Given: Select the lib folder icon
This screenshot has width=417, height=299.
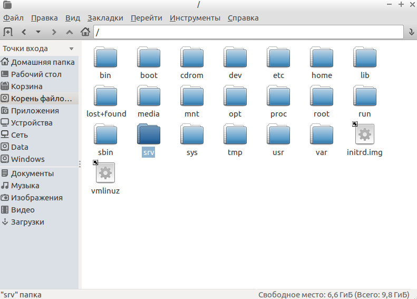Looking at the screenshot, I should point(365,57).
